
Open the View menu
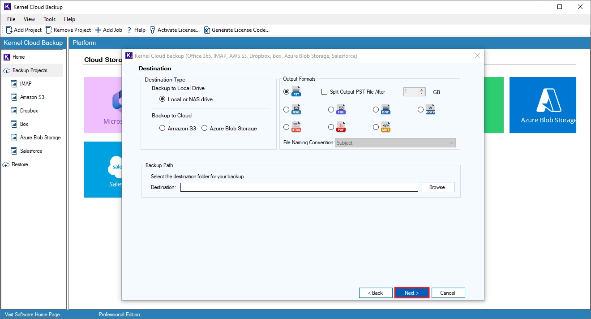(x=30, y=19)
